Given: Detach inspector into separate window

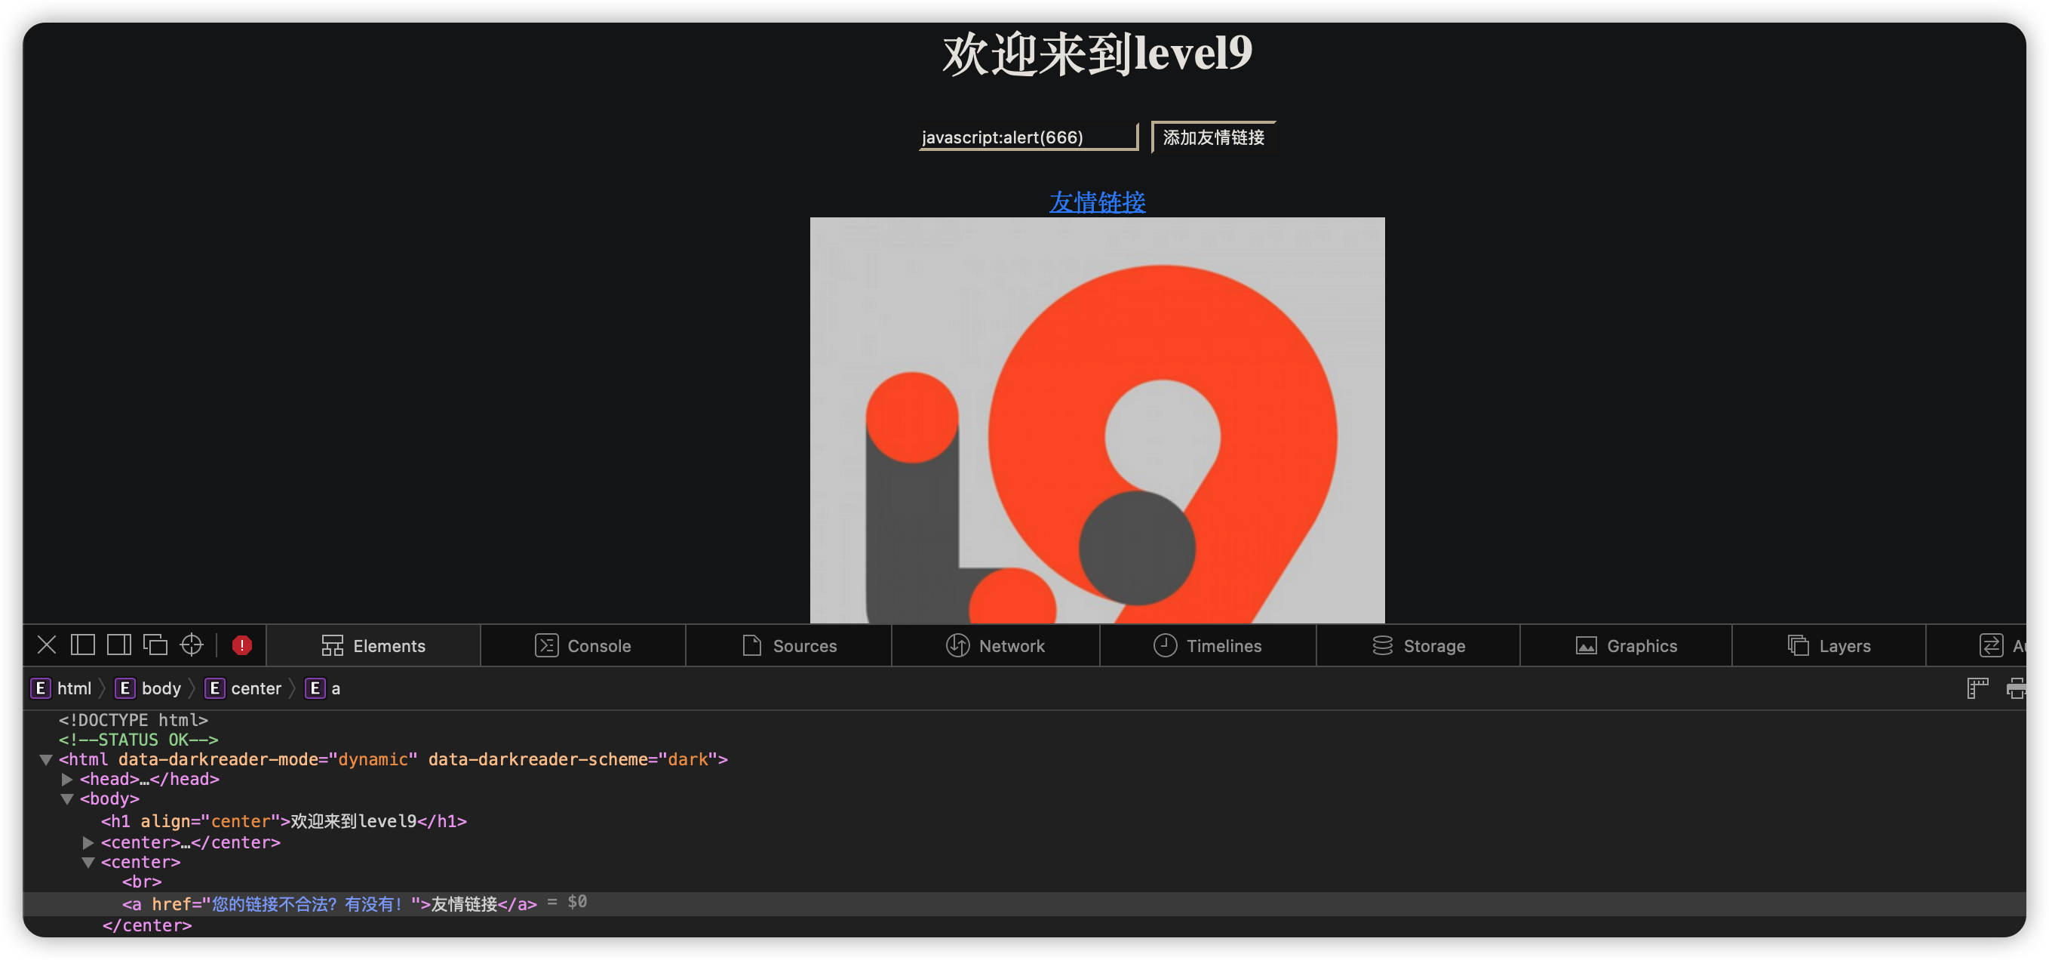Looking at the screenshot, I should tap(155, 645).
